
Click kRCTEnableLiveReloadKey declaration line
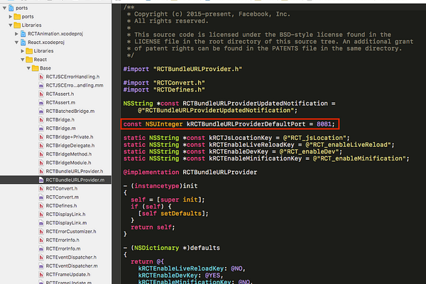(258, 145)
